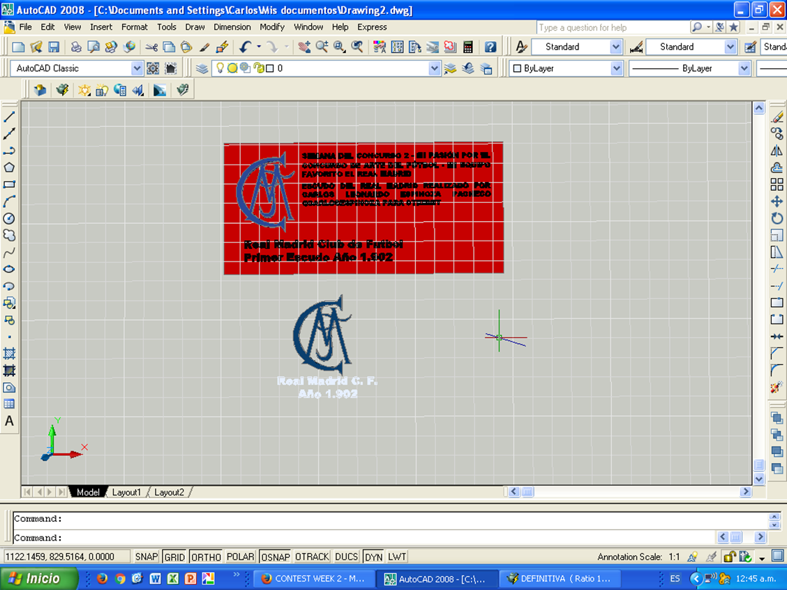Select the Spline tool

pyautogui.click(x=9, y=252)
